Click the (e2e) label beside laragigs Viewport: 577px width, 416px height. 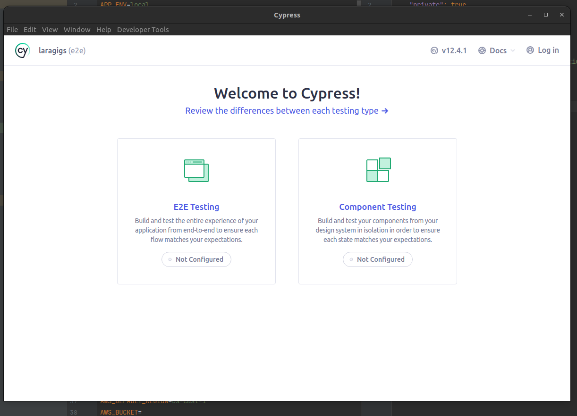(77, 50)
